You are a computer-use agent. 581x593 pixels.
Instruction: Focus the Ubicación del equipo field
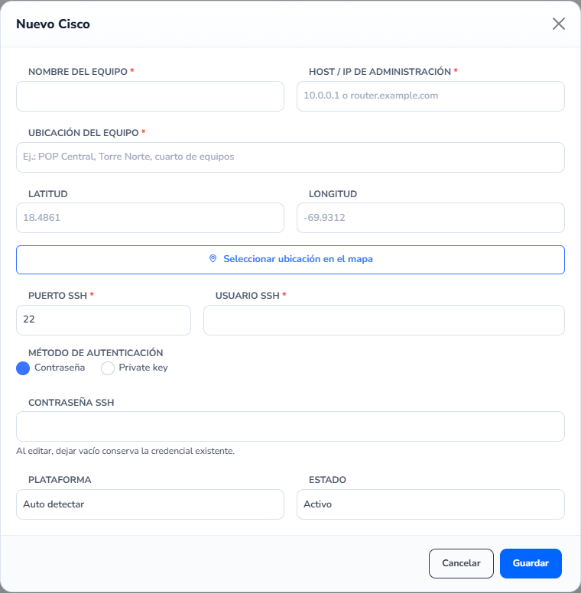290,157
